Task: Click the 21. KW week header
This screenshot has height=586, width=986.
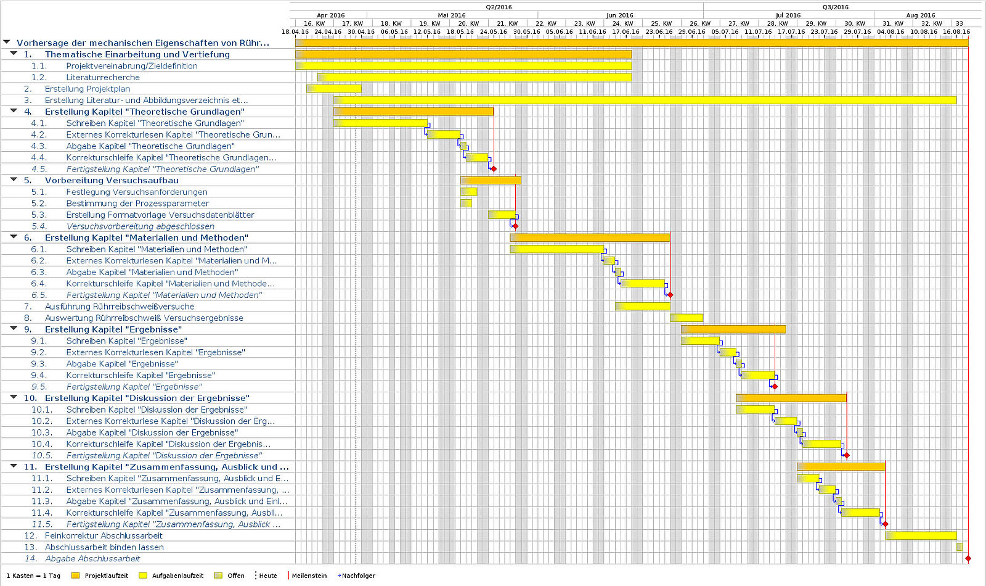Action: pos(507,23)
